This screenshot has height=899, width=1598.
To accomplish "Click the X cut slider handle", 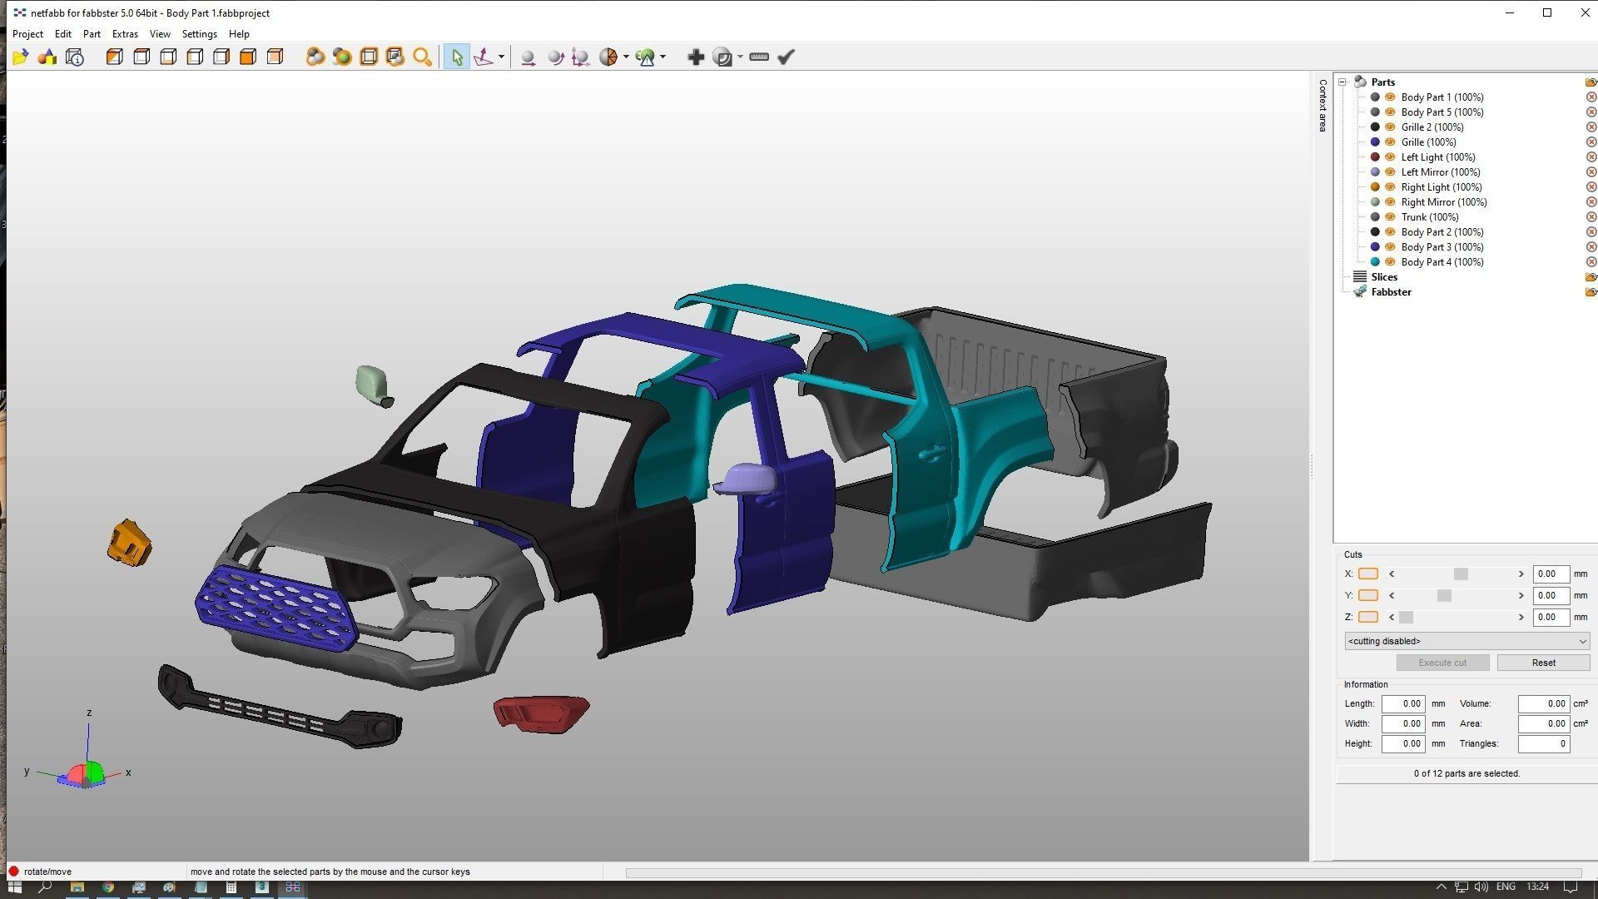I will tap(1461, 574).
